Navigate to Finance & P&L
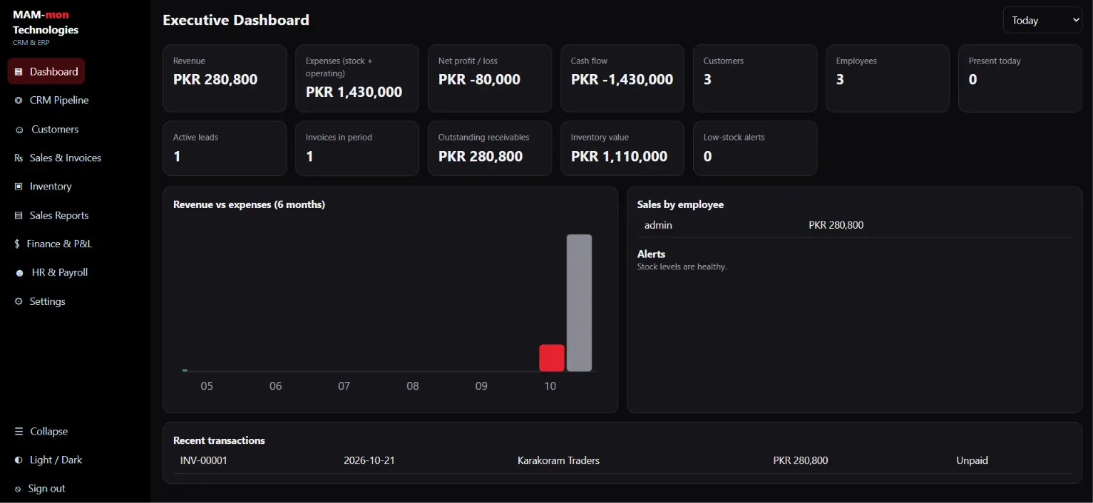 [x=59, y=244]
